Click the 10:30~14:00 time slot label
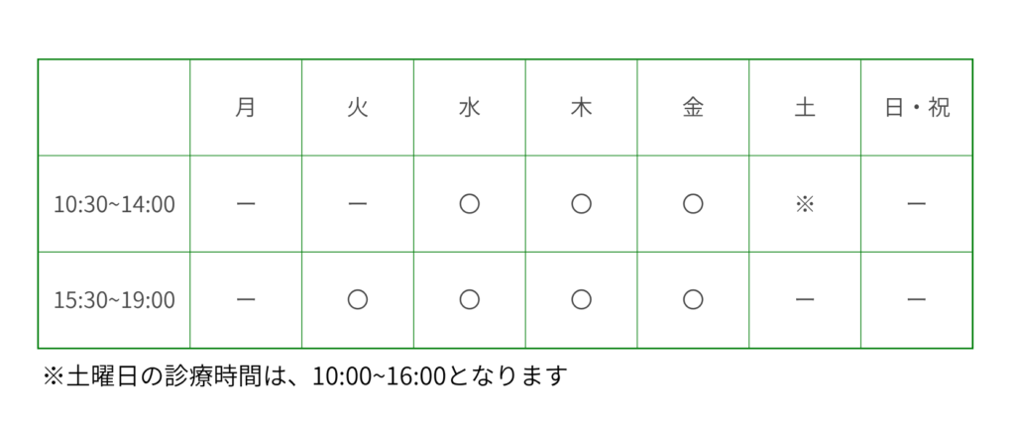 114,205
